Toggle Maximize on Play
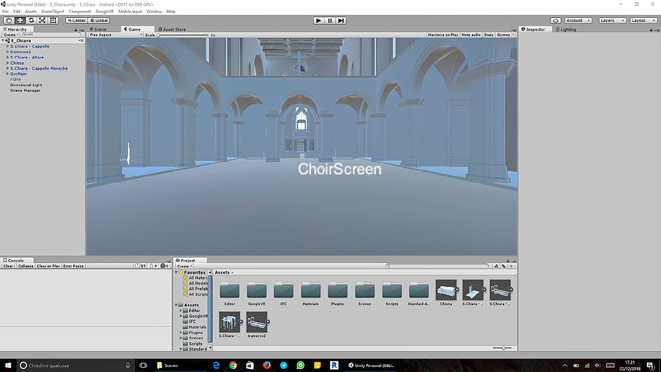This screenshot has width=661, height=372. (x=443, y=35)
